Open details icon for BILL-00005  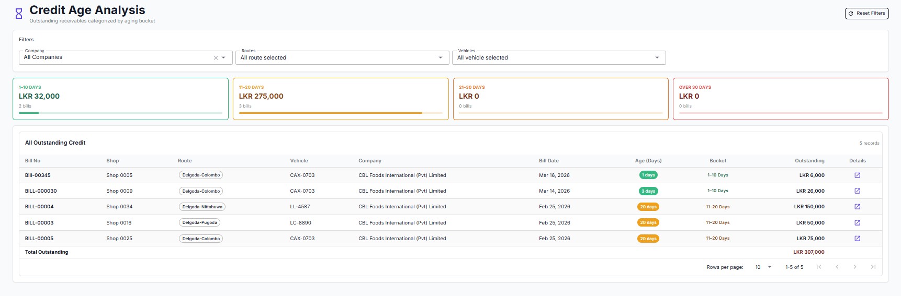point(857,239)
